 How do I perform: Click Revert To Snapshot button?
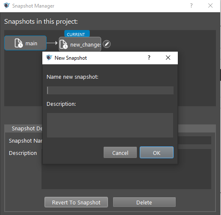(76, 202)
